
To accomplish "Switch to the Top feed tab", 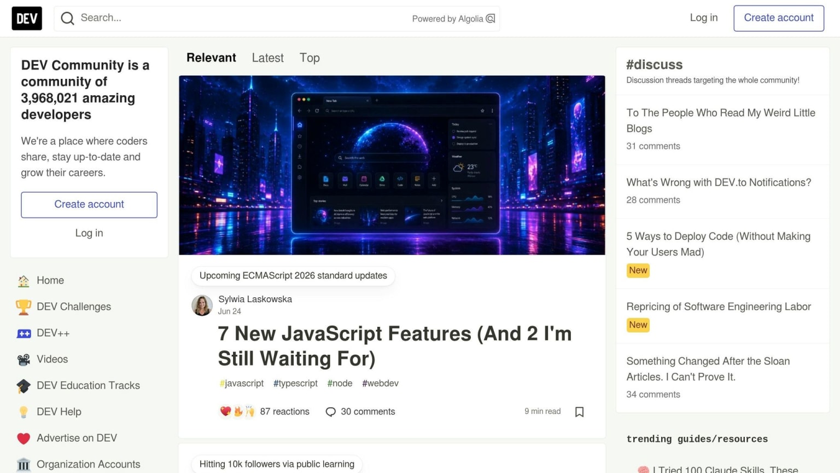I will pos(310,57).
